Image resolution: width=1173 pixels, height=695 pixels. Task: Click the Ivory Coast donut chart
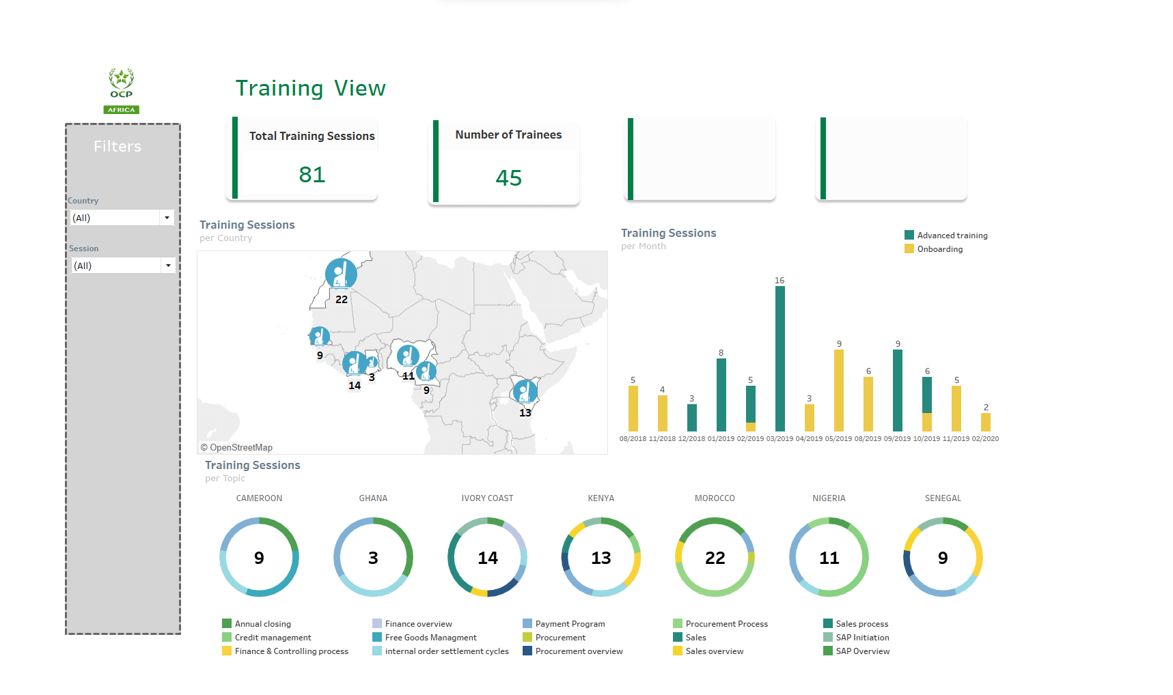coord(487,557)
